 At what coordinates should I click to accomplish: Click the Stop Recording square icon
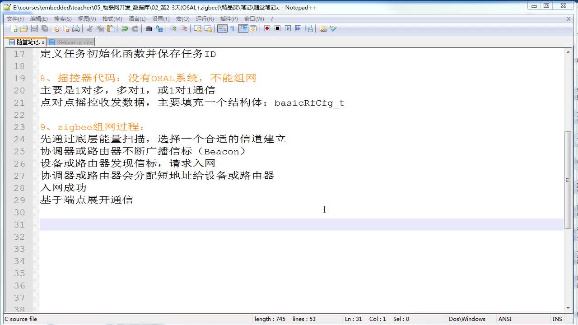click(x=277, y=28)
